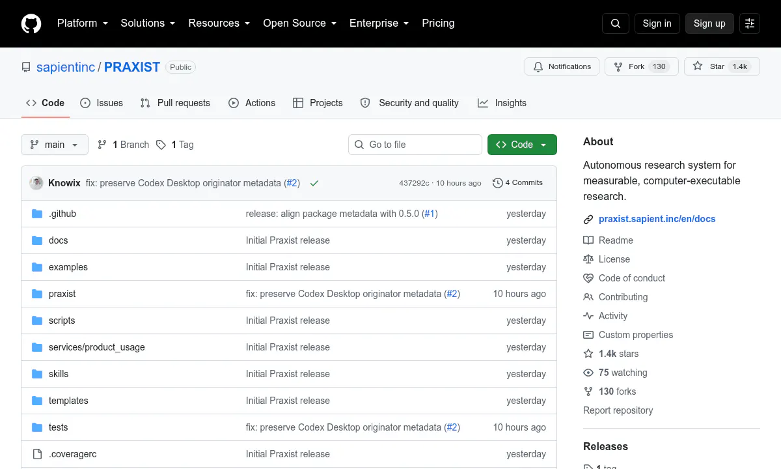Image resolution: width=781 pixels, height=469 pixels.
Task: Open pull request #1 link in .github row
Action: tap(430, 214)
